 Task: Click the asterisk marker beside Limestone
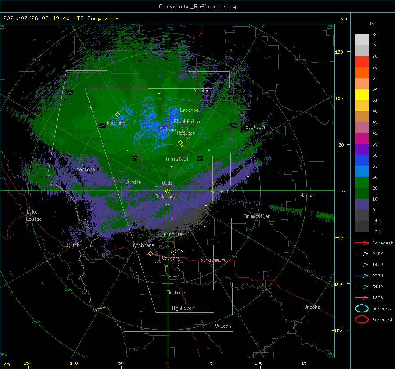pos(83,165)
